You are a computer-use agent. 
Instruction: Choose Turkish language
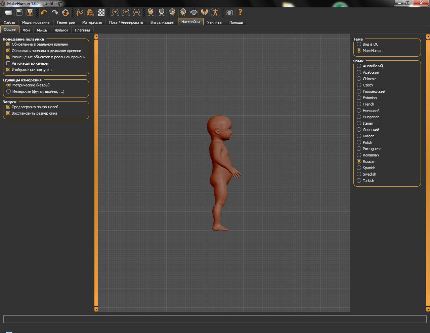pos(359,181)
